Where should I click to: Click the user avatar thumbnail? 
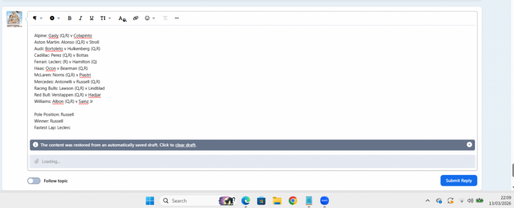[x=14, y=19]
